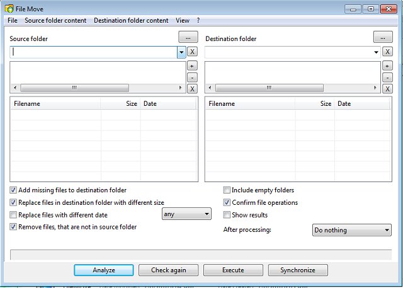Viewport: 403px width, 288px height.
Task: Enable the Include empty folders checkbox
Action: (x=227, y=190)
